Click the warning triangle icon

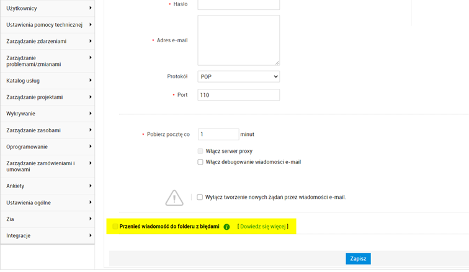[174, 197]
